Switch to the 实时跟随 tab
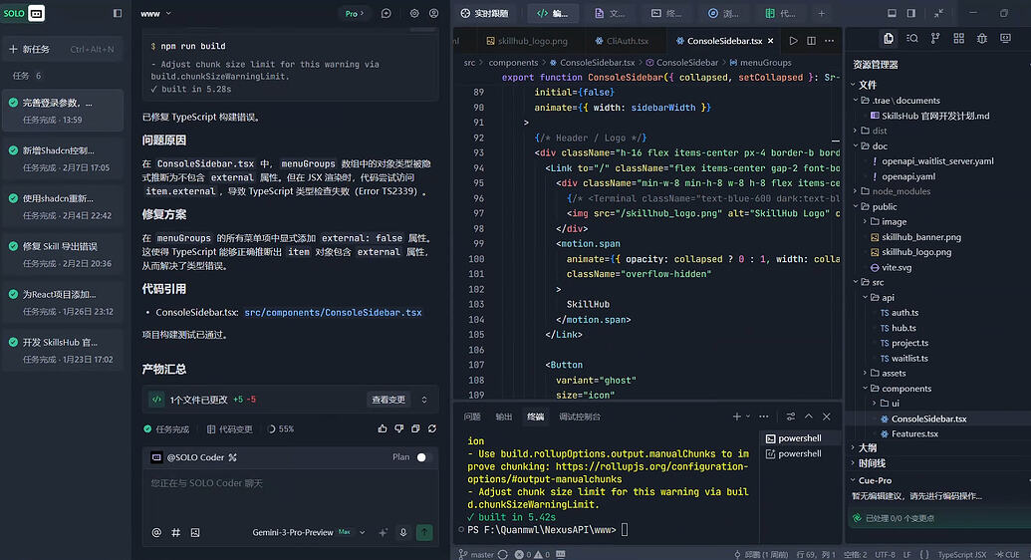The image size is (1031, 560). tap(484, 13)
